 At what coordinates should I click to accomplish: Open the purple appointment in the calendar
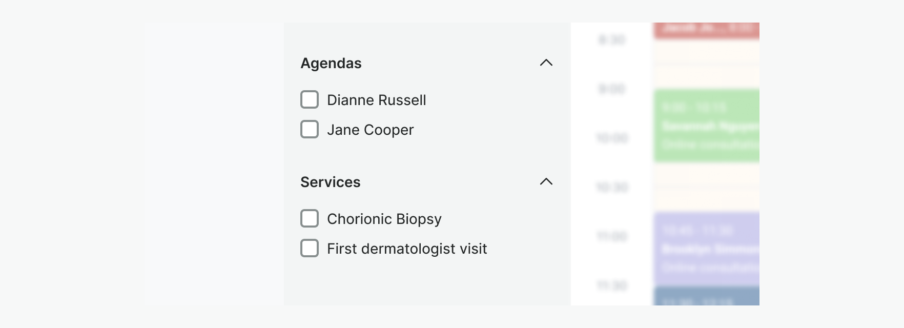(706, 249)
